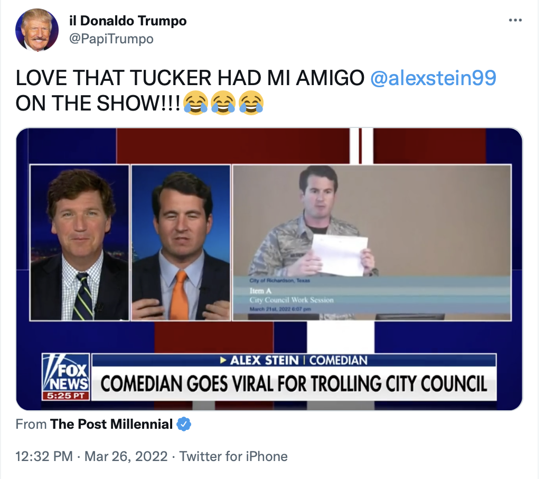Click the city council footage panel
544x479 pixels.
coord(372,243)
